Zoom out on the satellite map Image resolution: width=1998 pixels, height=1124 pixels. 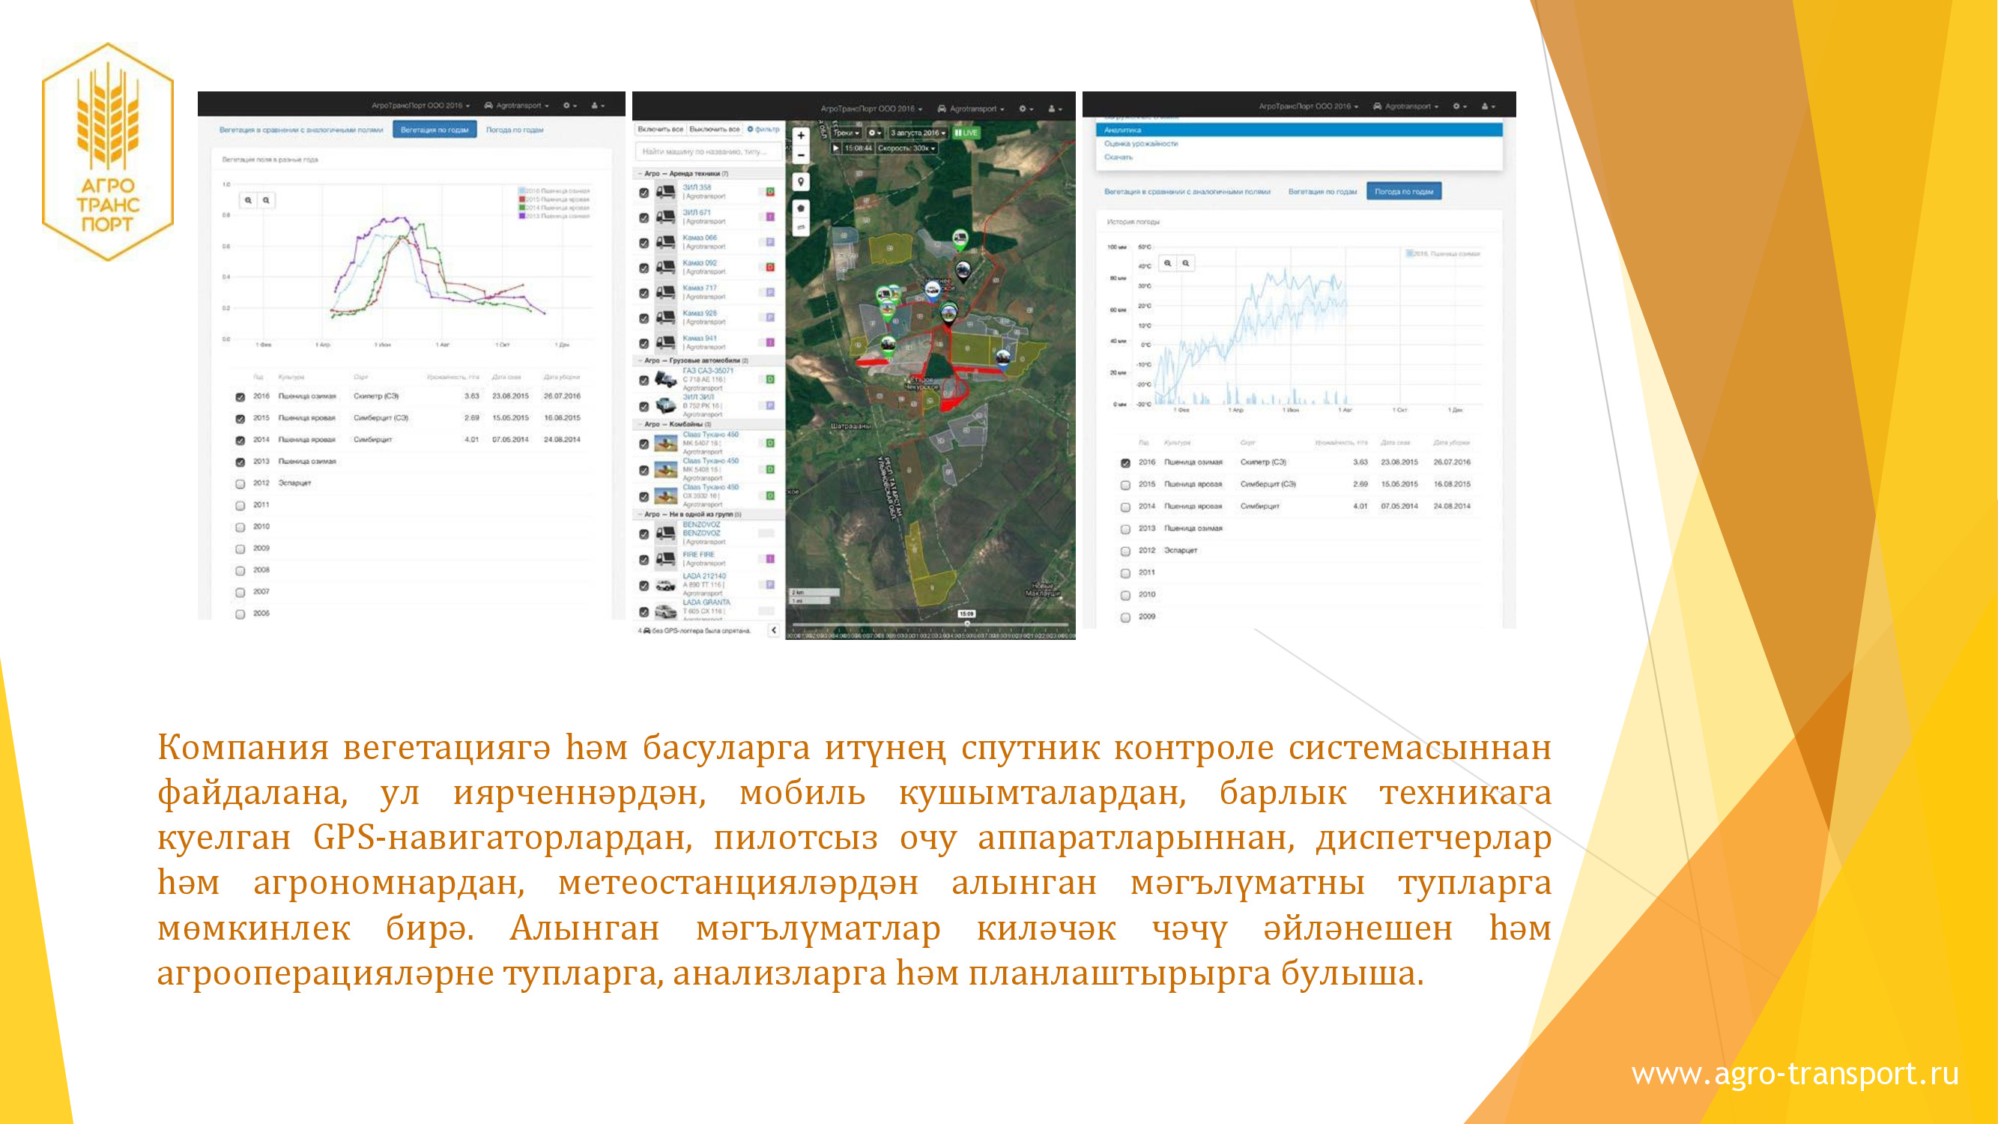(x=800, y=155)
